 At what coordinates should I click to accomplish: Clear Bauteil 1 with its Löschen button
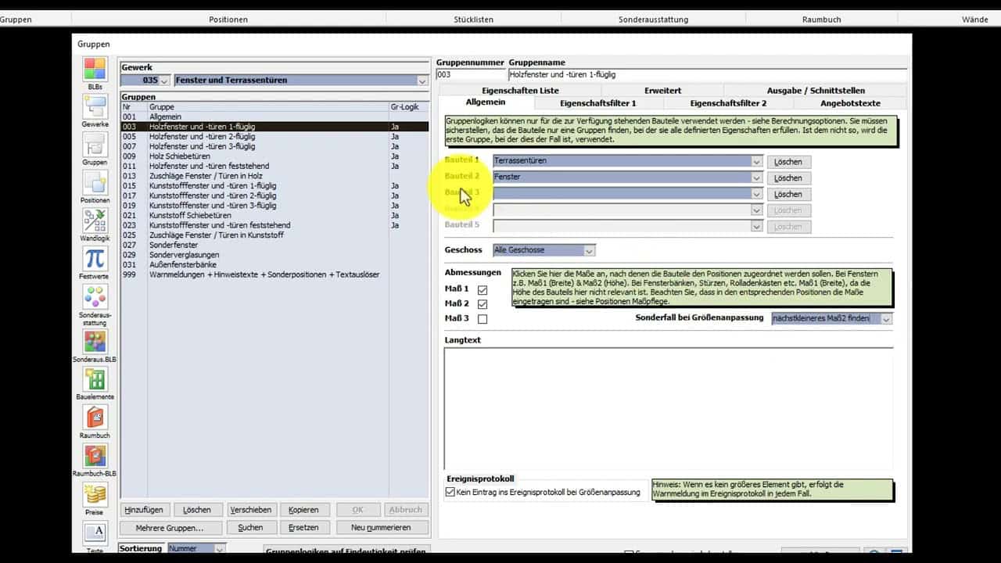point(788,162)
